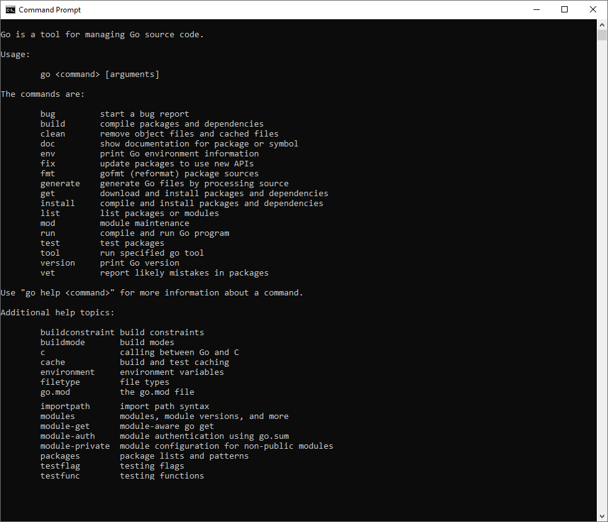Click the 'generate' command name

(x=60, y=184)
